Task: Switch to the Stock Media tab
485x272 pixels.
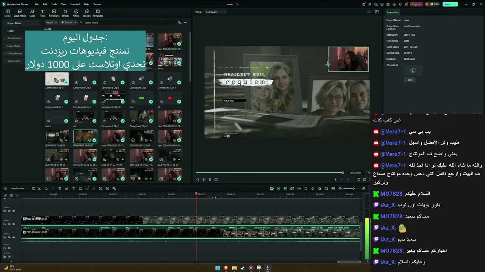Action: 20,13
